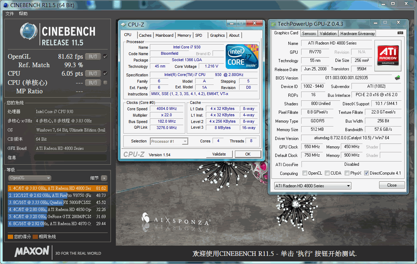Click the Close button in GPU-Z

coord(392,185)
